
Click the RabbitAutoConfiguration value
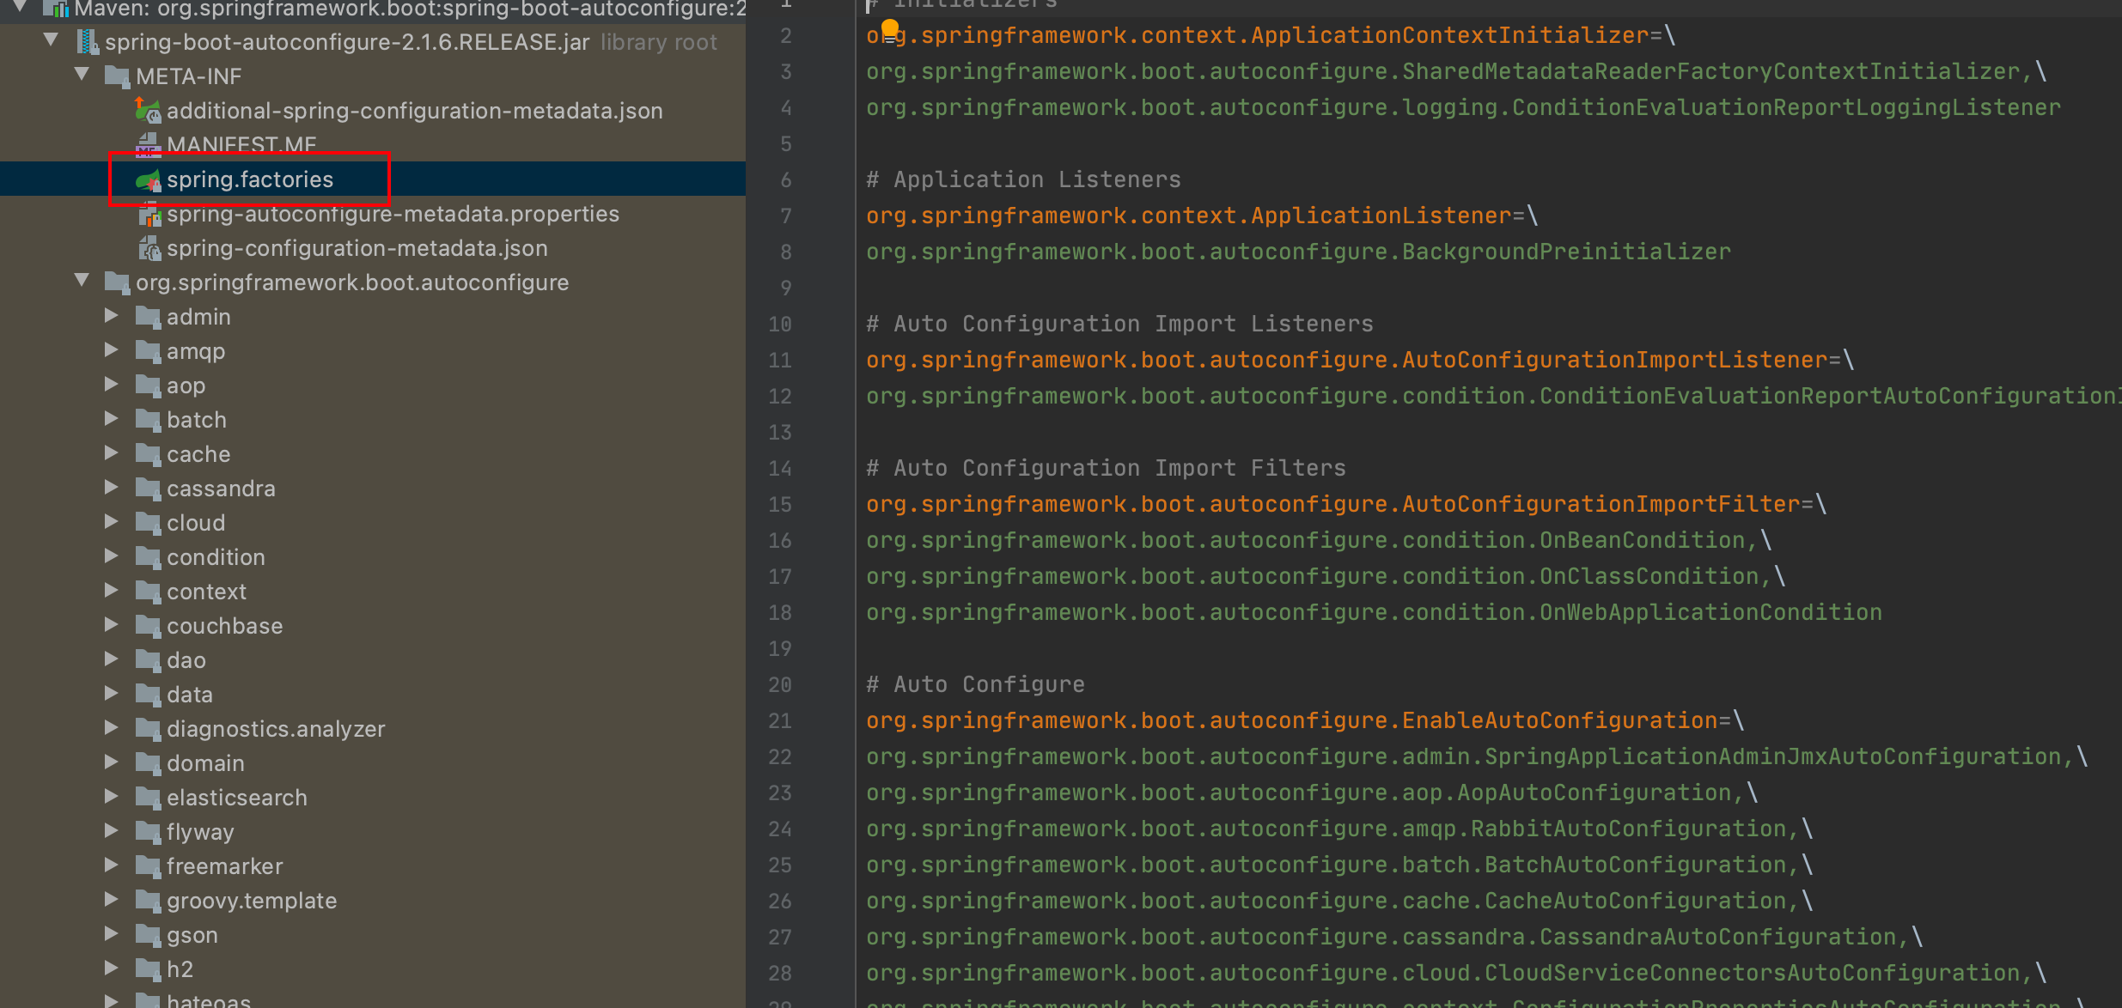[x=1326, y=829]
